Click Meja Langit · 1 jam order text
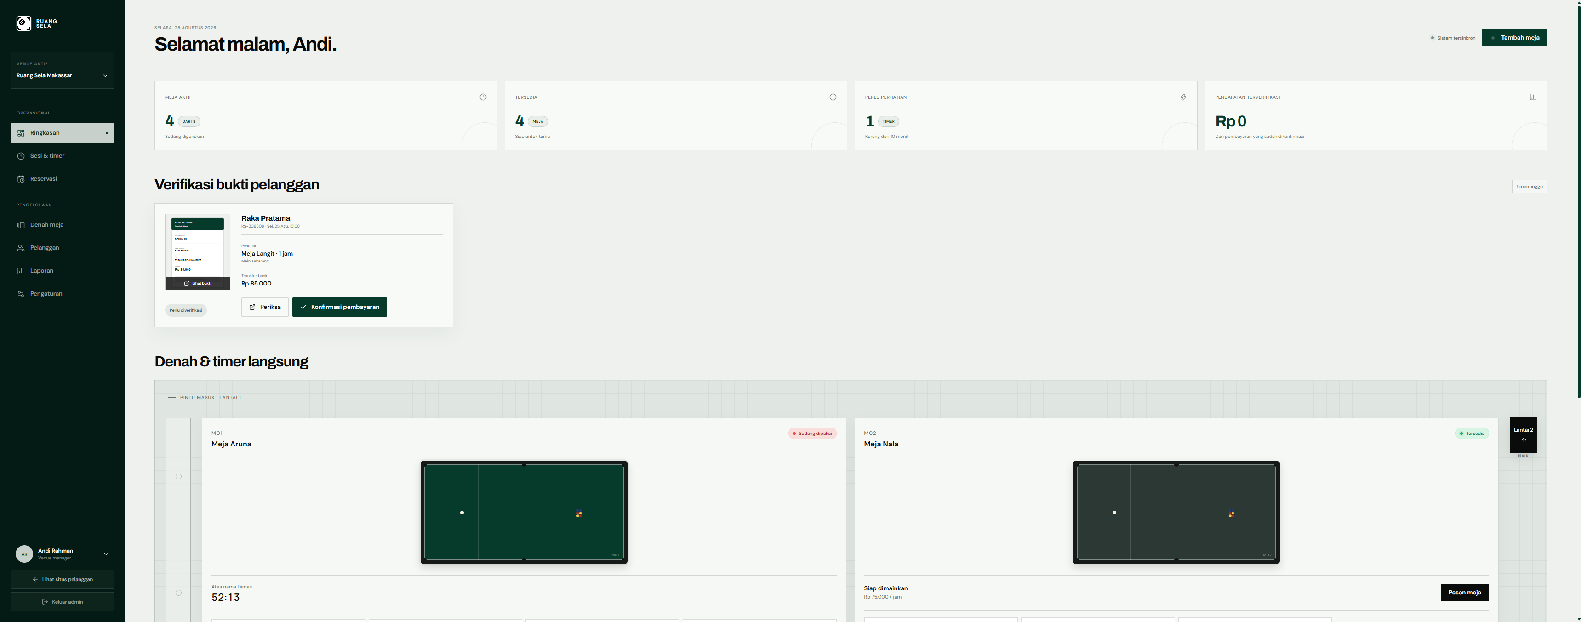The image size is (1581, 622). tap(267, 254)
